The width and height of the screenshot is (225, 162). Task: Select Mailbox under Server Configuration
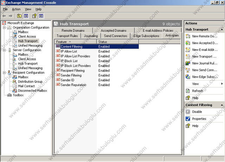pyautogui.click(x=23, y=55)
